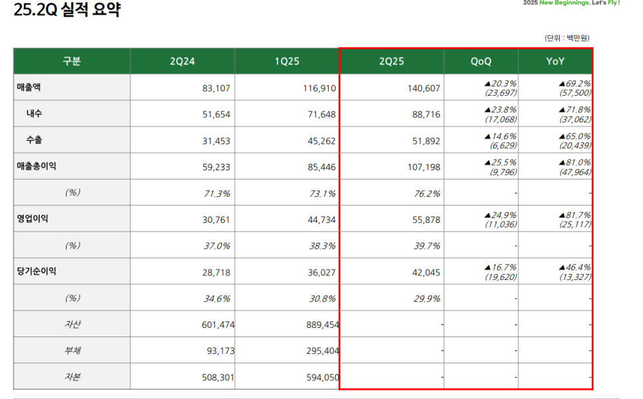Select the 당기순이익 value '28,718'

coord(216,273)
